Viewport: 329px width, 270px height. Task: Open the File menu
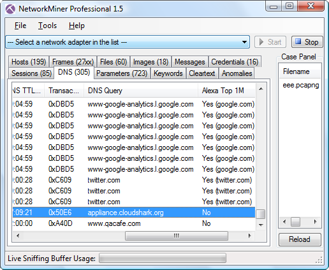(20, 26)
